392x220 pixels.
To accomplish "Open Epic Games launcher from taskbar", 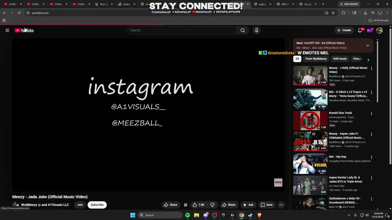I will click(224, 215).
